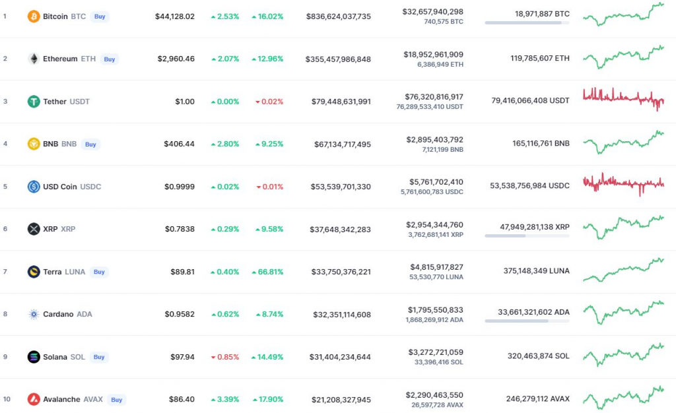
Task: Click the USD Coin blue logo icon
Action: [x=33, y=187]
